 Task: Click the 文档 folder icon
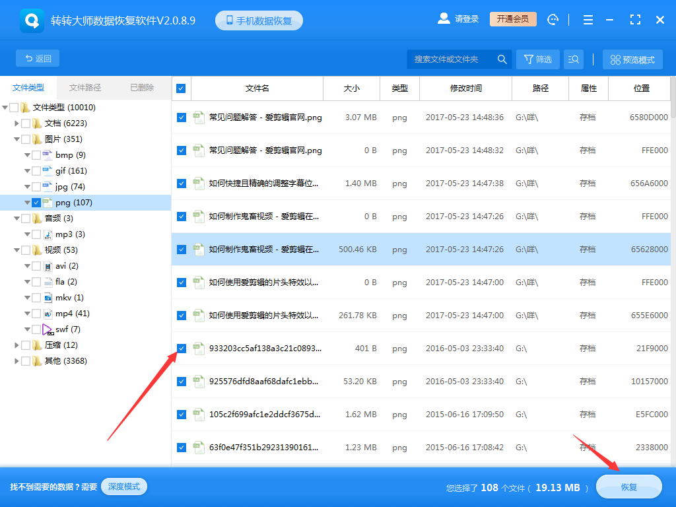(x=37, y=123)
